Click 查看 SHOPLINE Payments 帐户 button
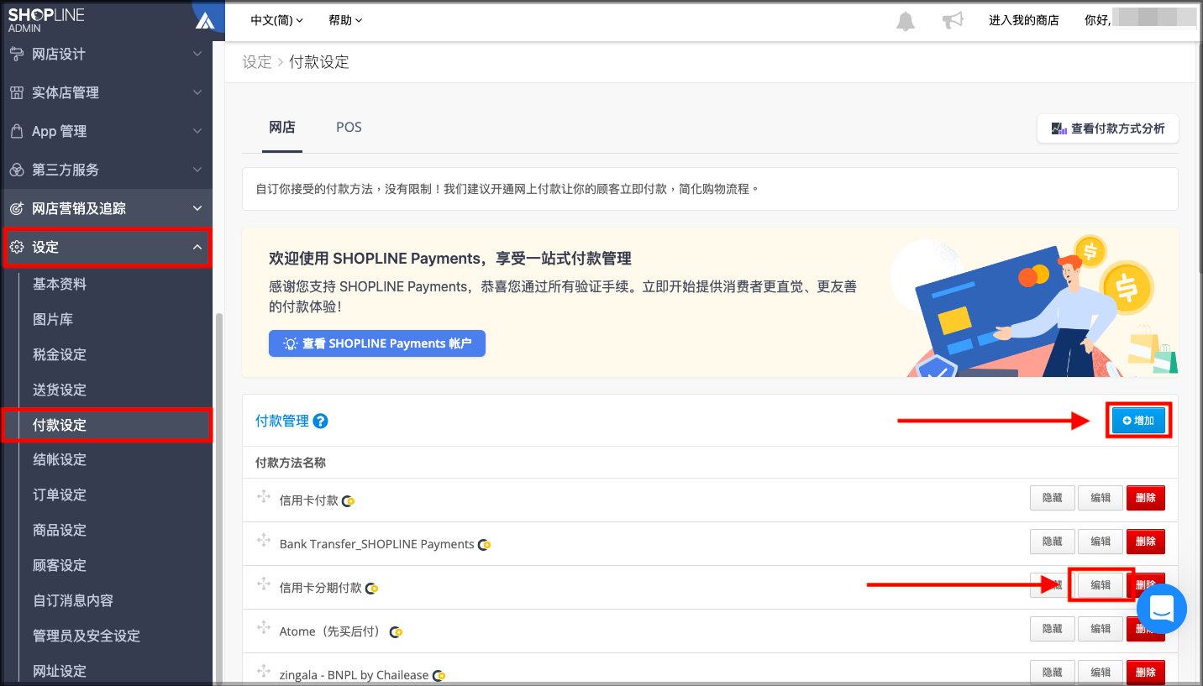The image size is (1203, 686). coord(377,343)
